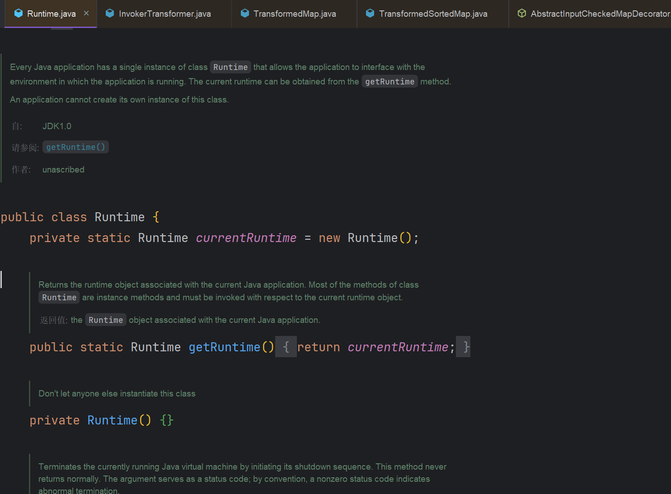The image size is (671, 494).
Task: Click the InvokerTransformer.java class icon
Action: pyautogui.click(x=110, y=14)
